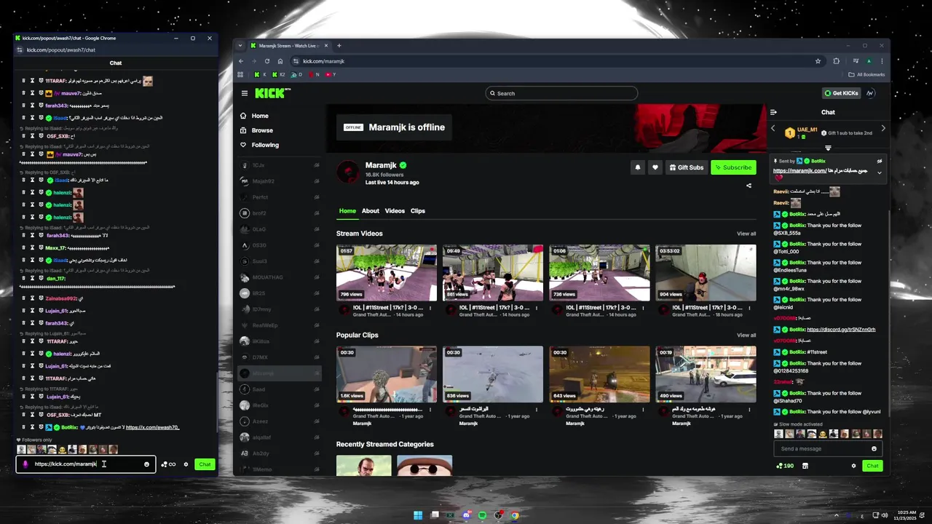Open the Chrome three-dot menu
The height and width of the screenshot is (524, 932).
point(882,61)
